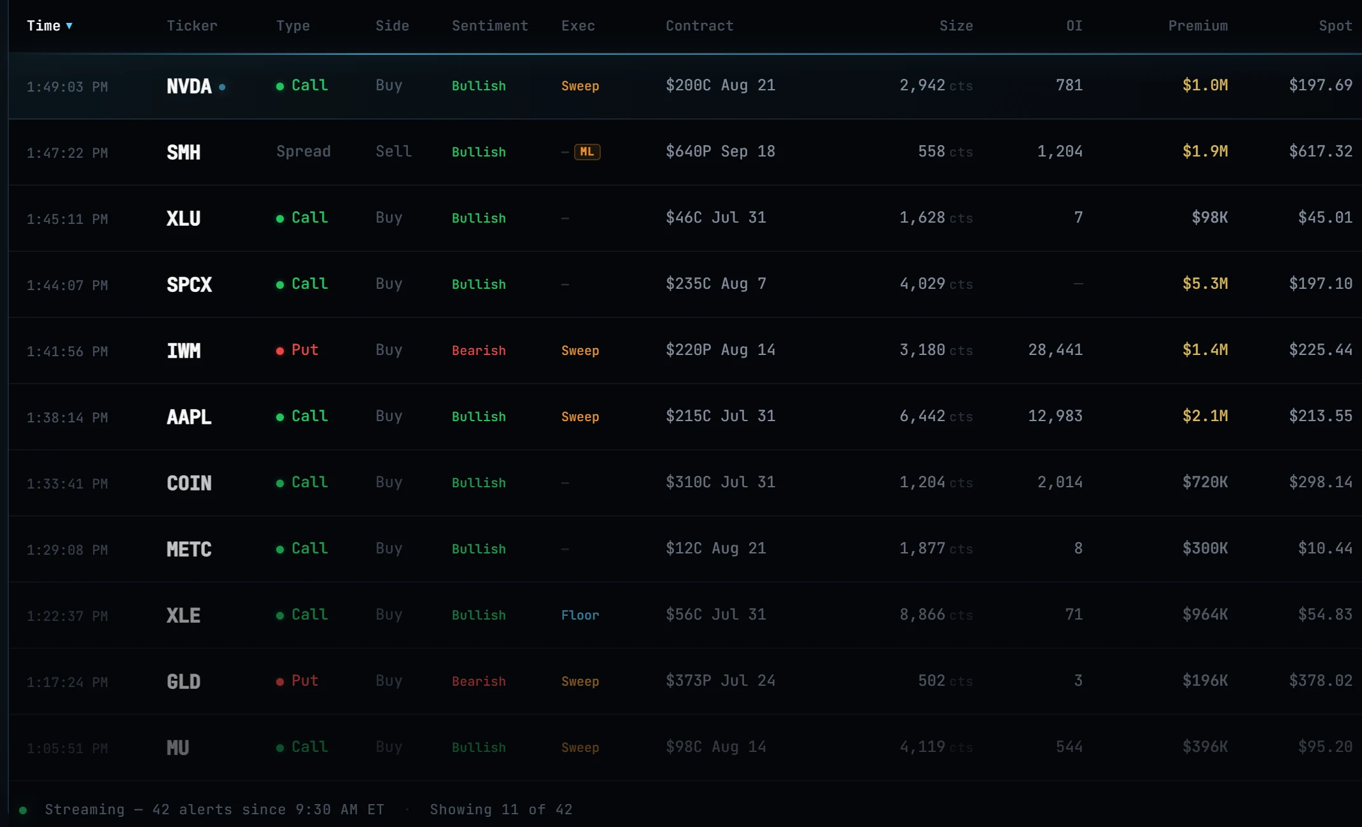Image resolution: width=1362 pixels, height=827 pixels.
Task: Click the green Call dot in NVDA row
Action: point(280,87)
